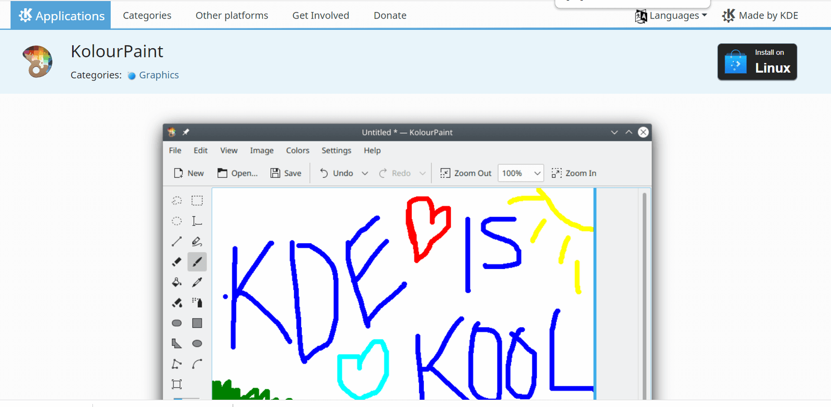Click the Made by KDE link
Image resolution: width=831 pixels, height=407 pixels.
(x=760, y=16)
